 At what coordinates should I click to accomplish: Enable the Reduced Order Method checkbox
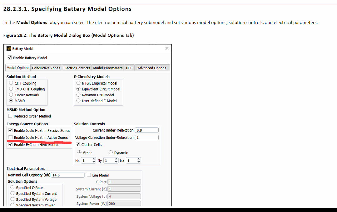click(x=10, y=116)
